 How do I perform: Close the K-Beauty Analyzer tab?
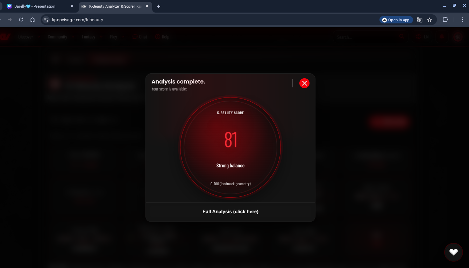[147, 6]
